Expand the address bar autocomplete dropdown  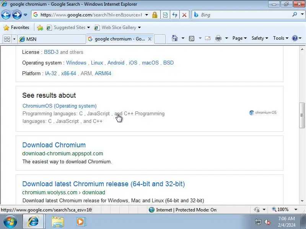point(147,15)
